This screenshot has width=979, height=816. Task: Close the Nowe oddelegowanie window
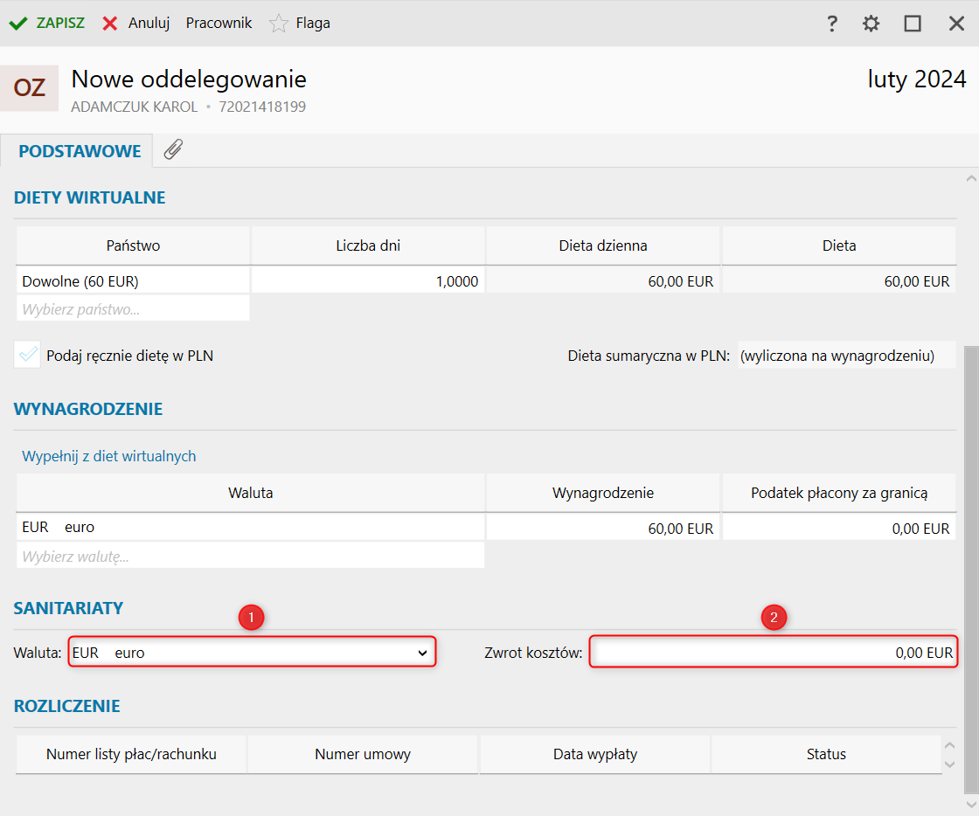956,24
